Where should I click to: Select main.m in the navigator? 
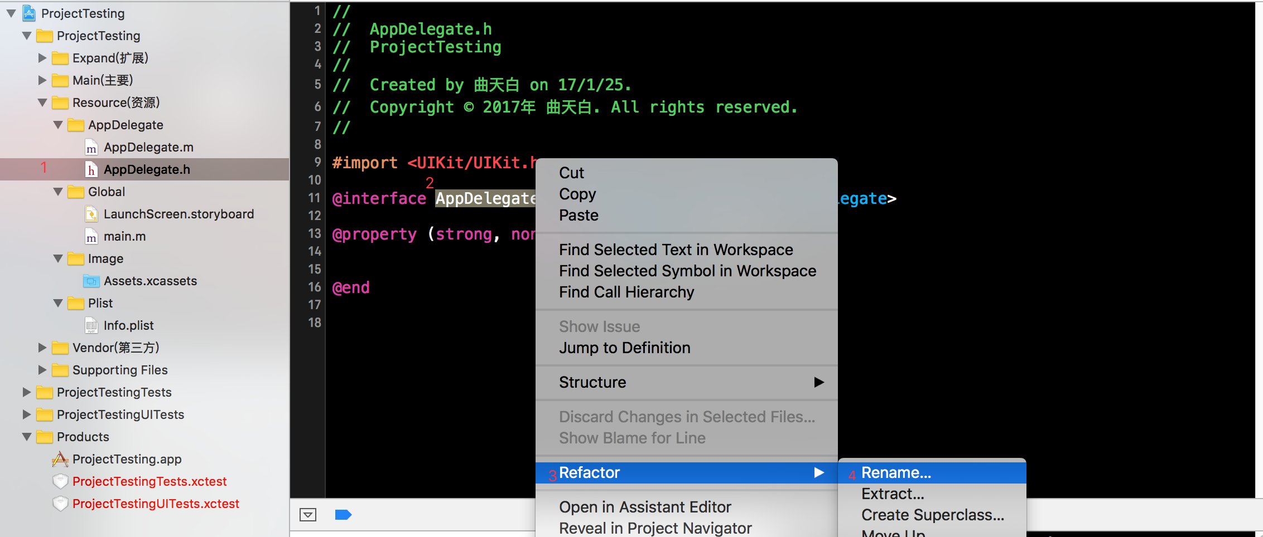pyautogui.click(x=124, y=236)
